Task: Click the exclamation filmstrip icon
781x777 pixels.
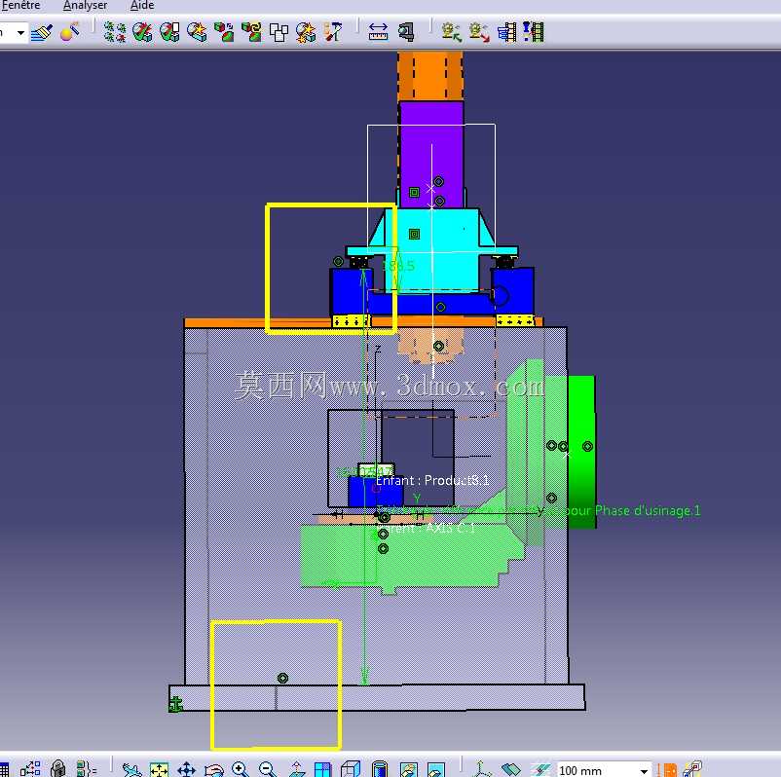Action: (x=534, y=32)
